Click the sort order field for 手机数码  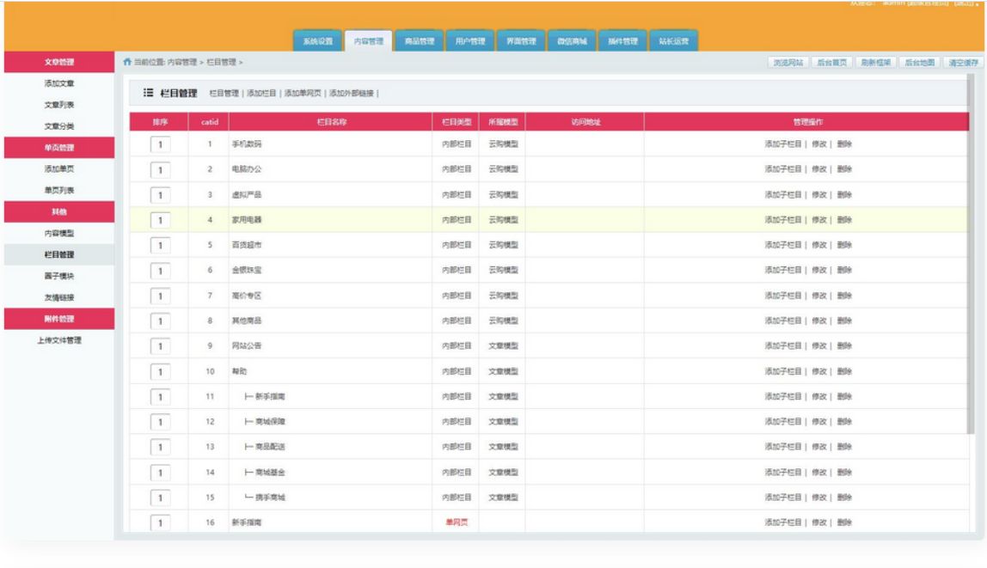tap(160, 144)
